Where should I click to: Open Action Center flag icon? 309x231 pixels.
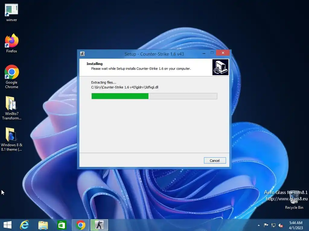pyautogui.click(x=266, y=225)
